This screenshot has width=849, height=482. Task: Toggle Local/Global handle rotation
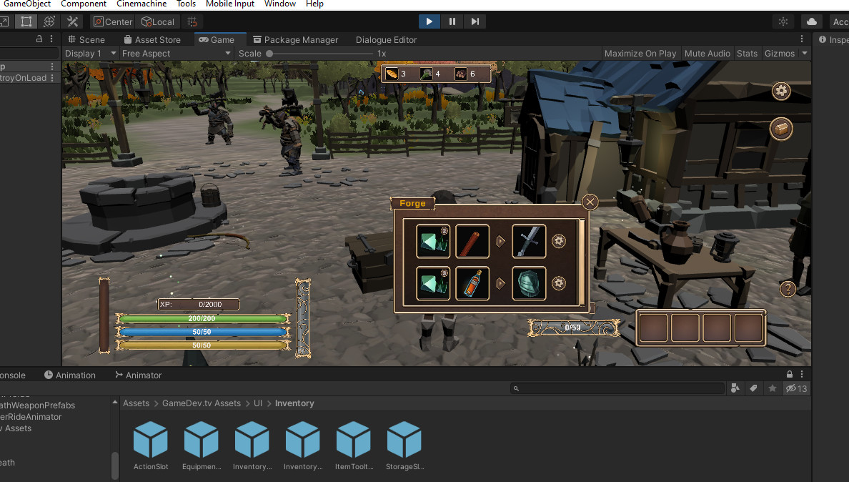[157, 21]
